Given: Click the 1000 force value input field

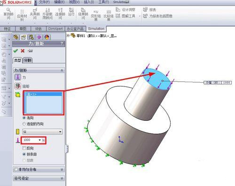Looking at the screenshot, I should click(x=31, y=140).
